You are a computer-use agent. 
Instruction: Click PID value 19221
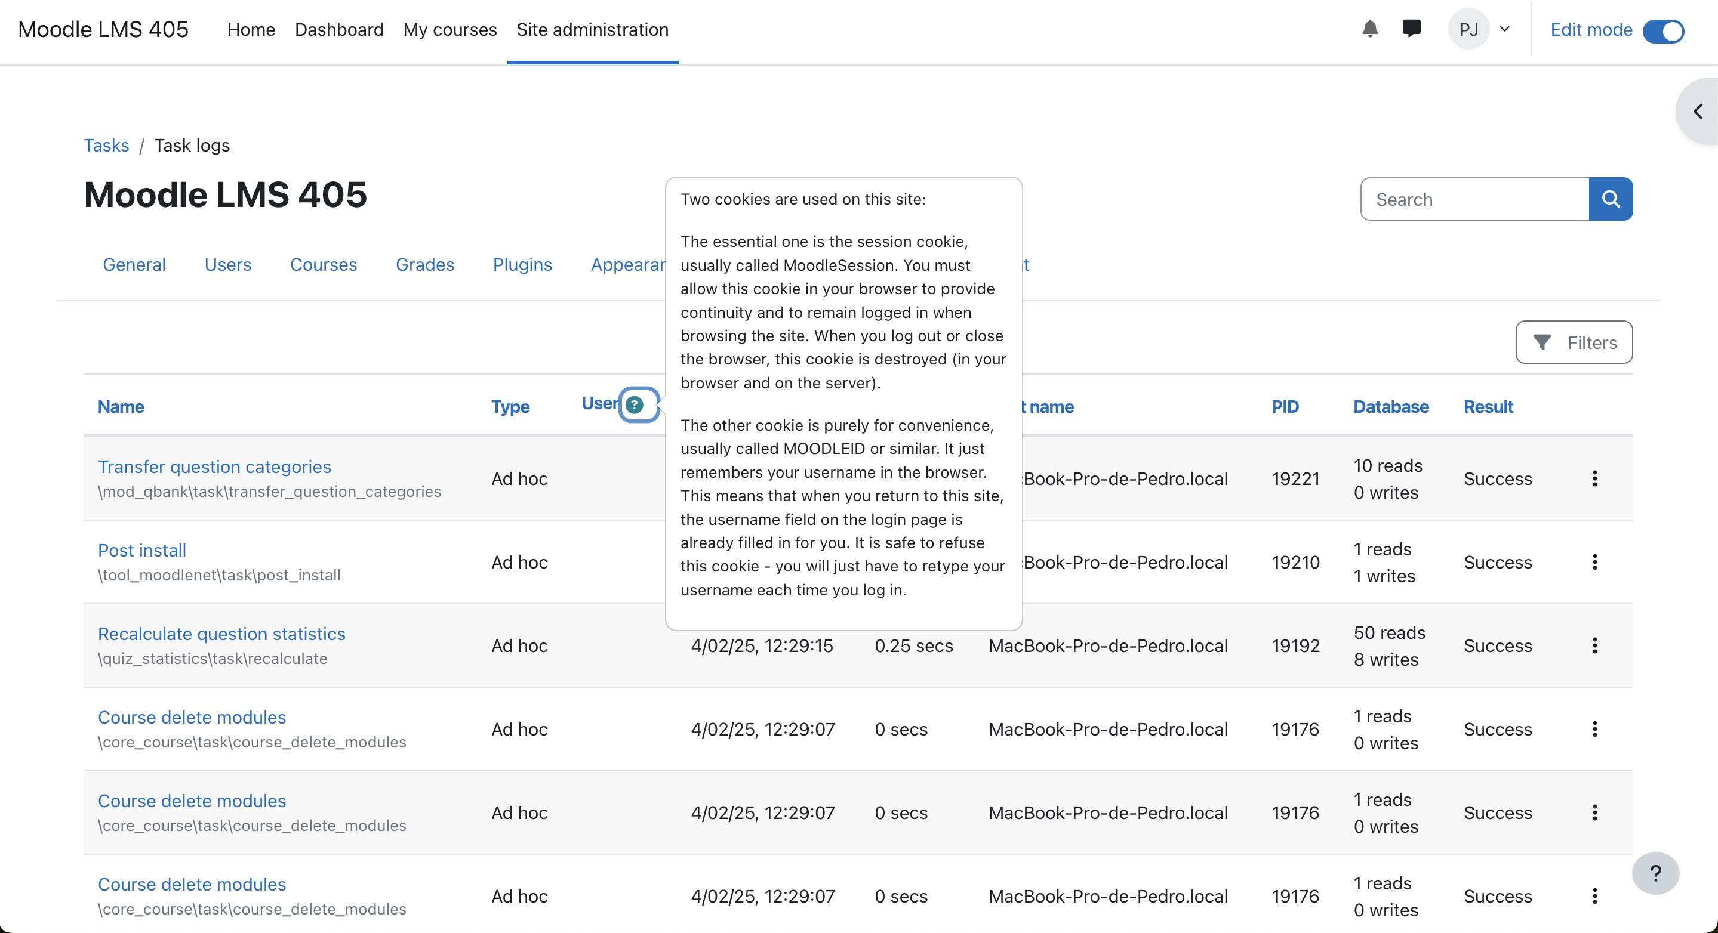[x=1295, y=478]
